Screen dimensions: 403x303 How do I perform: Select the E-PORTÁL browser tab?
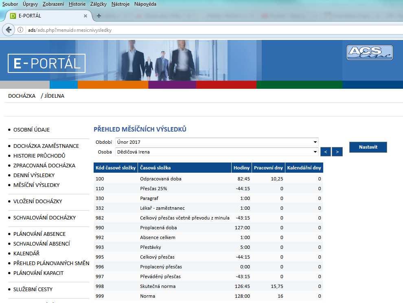(48, 16)
